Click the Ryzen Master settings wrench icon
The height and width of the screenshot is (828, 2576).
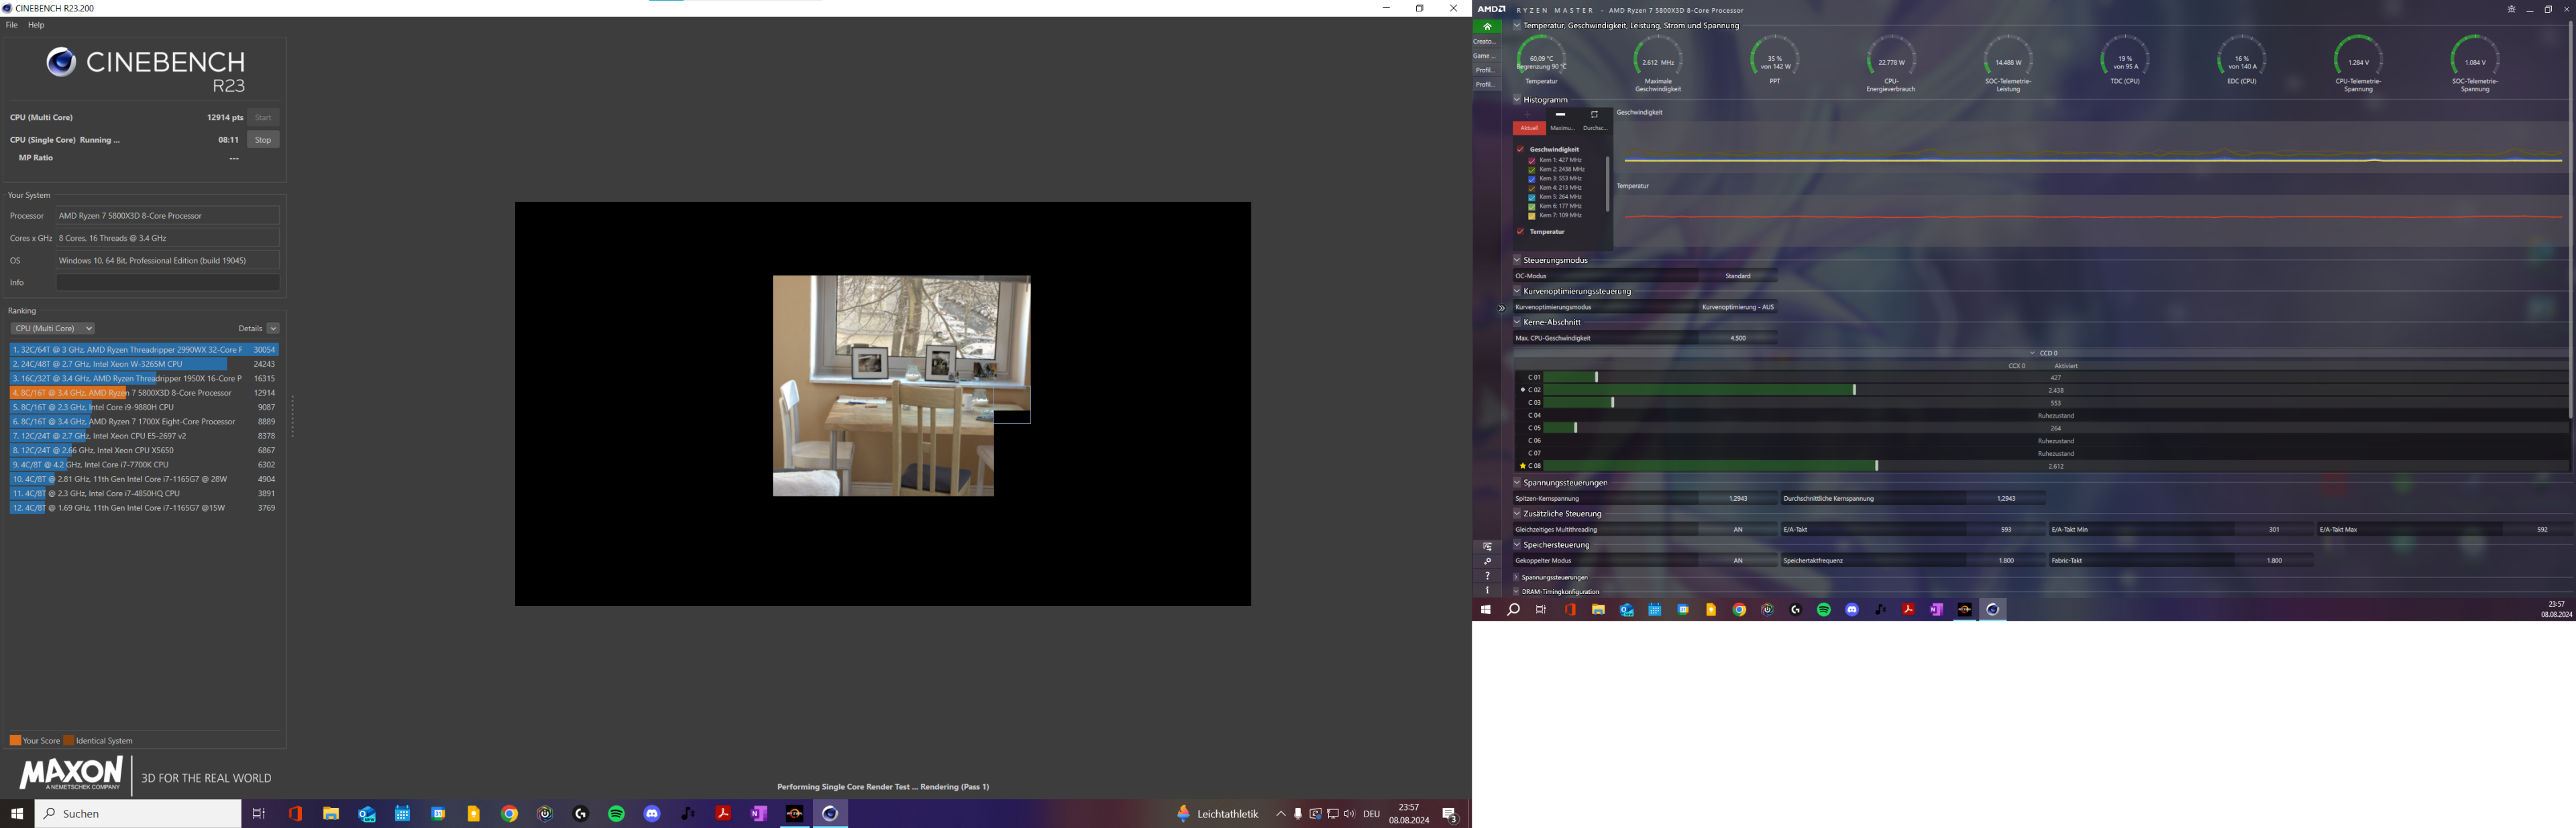[x=1487, y=561]
